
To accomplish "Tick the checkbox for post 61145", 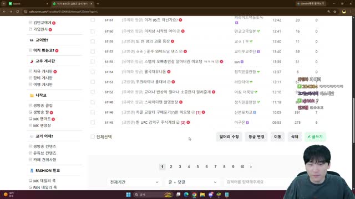I will click(x=93, y=122).
